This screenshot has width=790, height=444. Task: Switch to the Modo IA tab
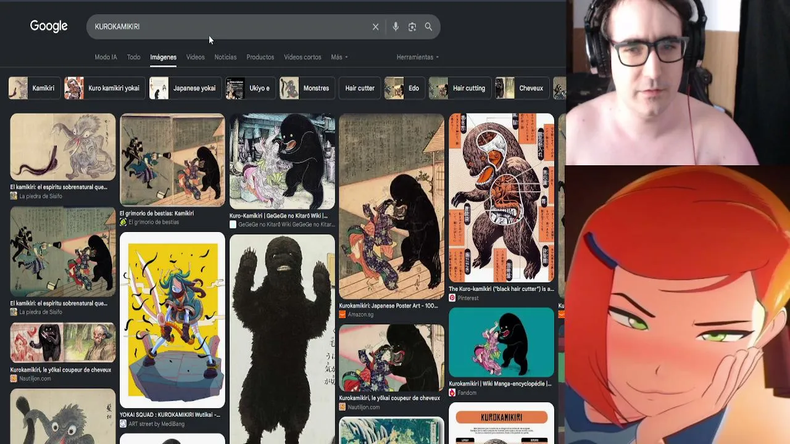[106, 57]
